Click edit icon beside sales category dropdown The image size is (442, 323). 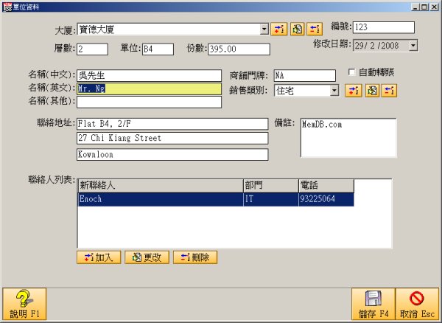pyautogui.click(x=372, y=91)
